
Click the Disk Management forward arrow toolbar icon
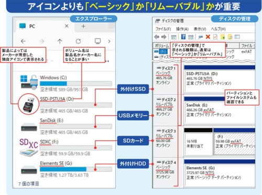(164, 37)
